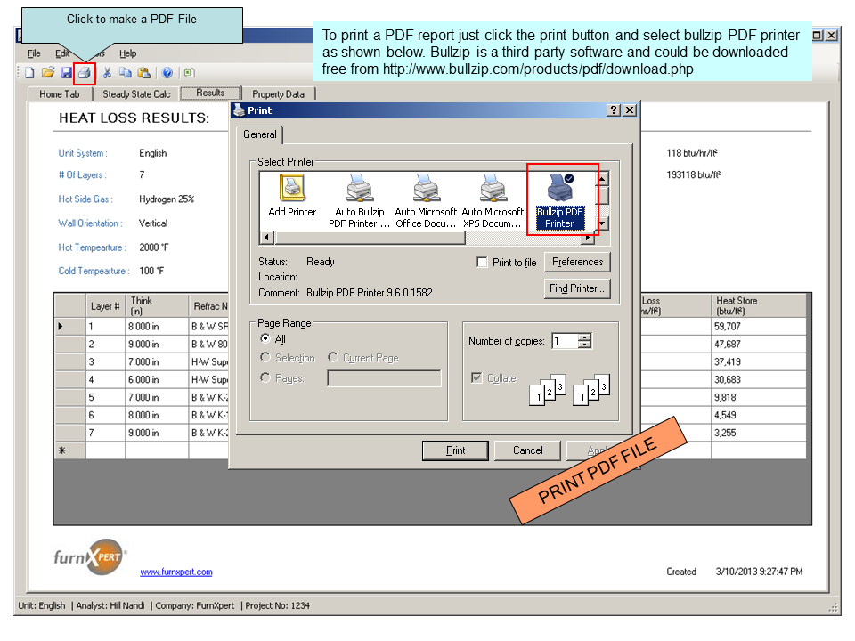Click the printer list right scroll arrow
Screen dimensions: 855x641
(589, 238)
